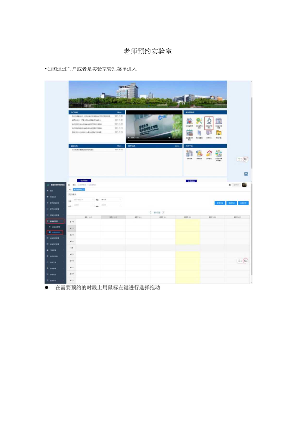Click the first blue action button above the timetable

point(220,203)
